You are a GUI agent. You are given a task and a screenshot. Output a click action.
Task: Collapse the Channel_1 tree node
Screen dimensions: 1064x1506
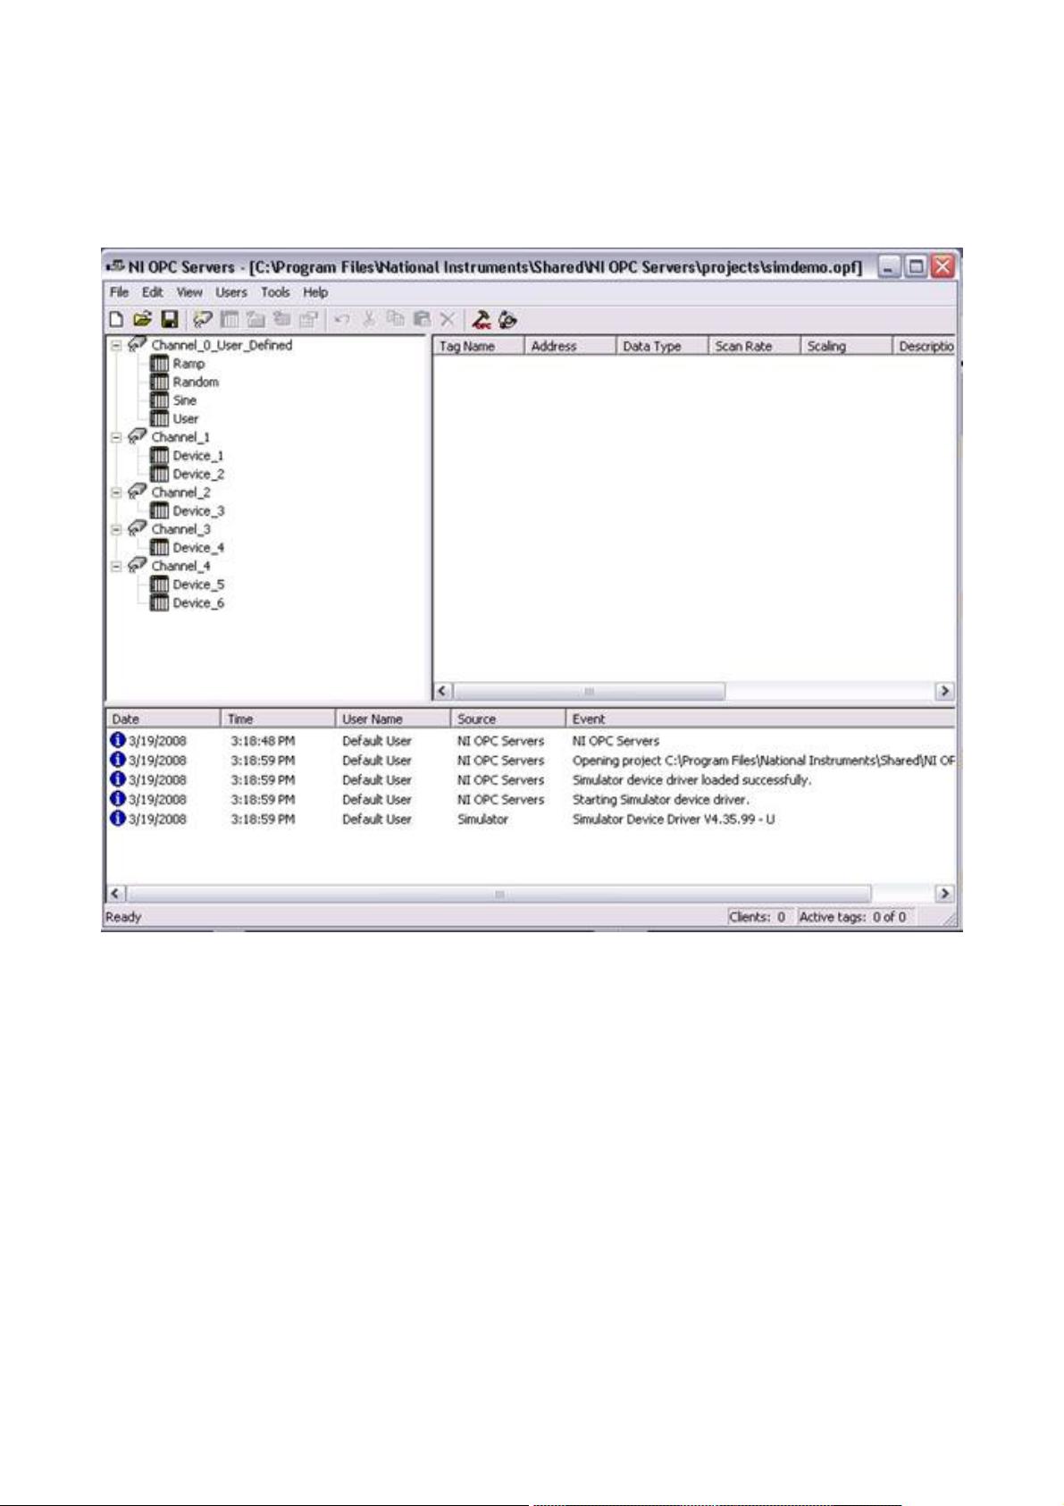coord(115,437)
